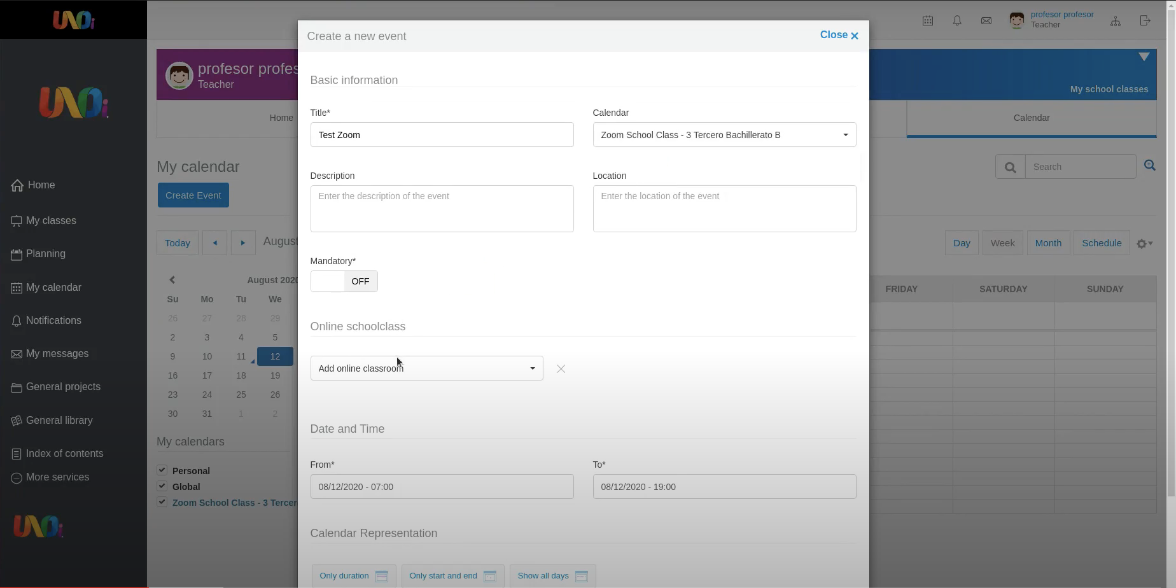1176x588 pixels.
Task: Open the messages envelope icon
Action: click(x=986, y=21)
